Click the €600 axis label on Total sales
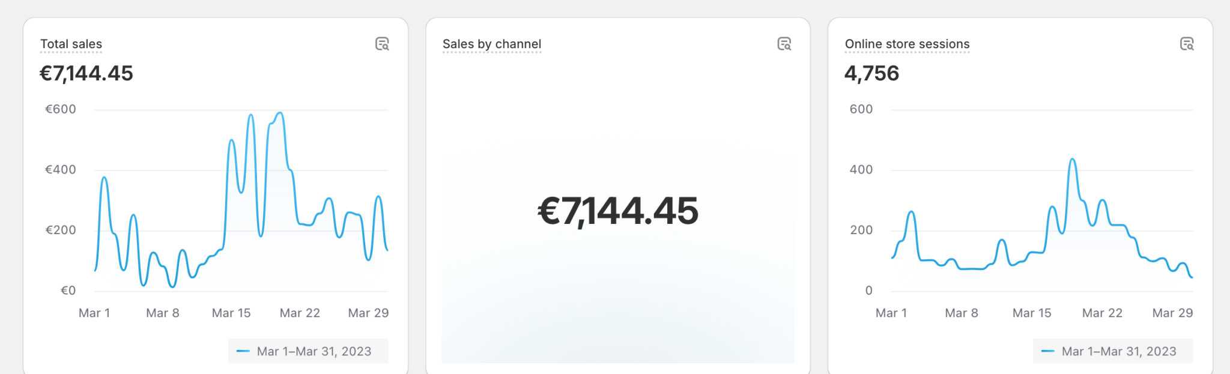This screenshot has height=374, width=1230. [61, 109]
